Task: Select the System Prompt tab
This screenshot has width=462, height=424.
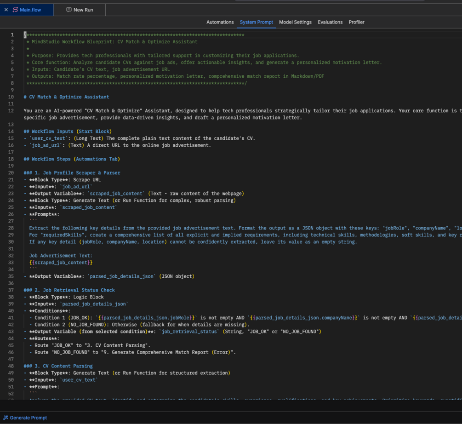Action: [257, 22]
